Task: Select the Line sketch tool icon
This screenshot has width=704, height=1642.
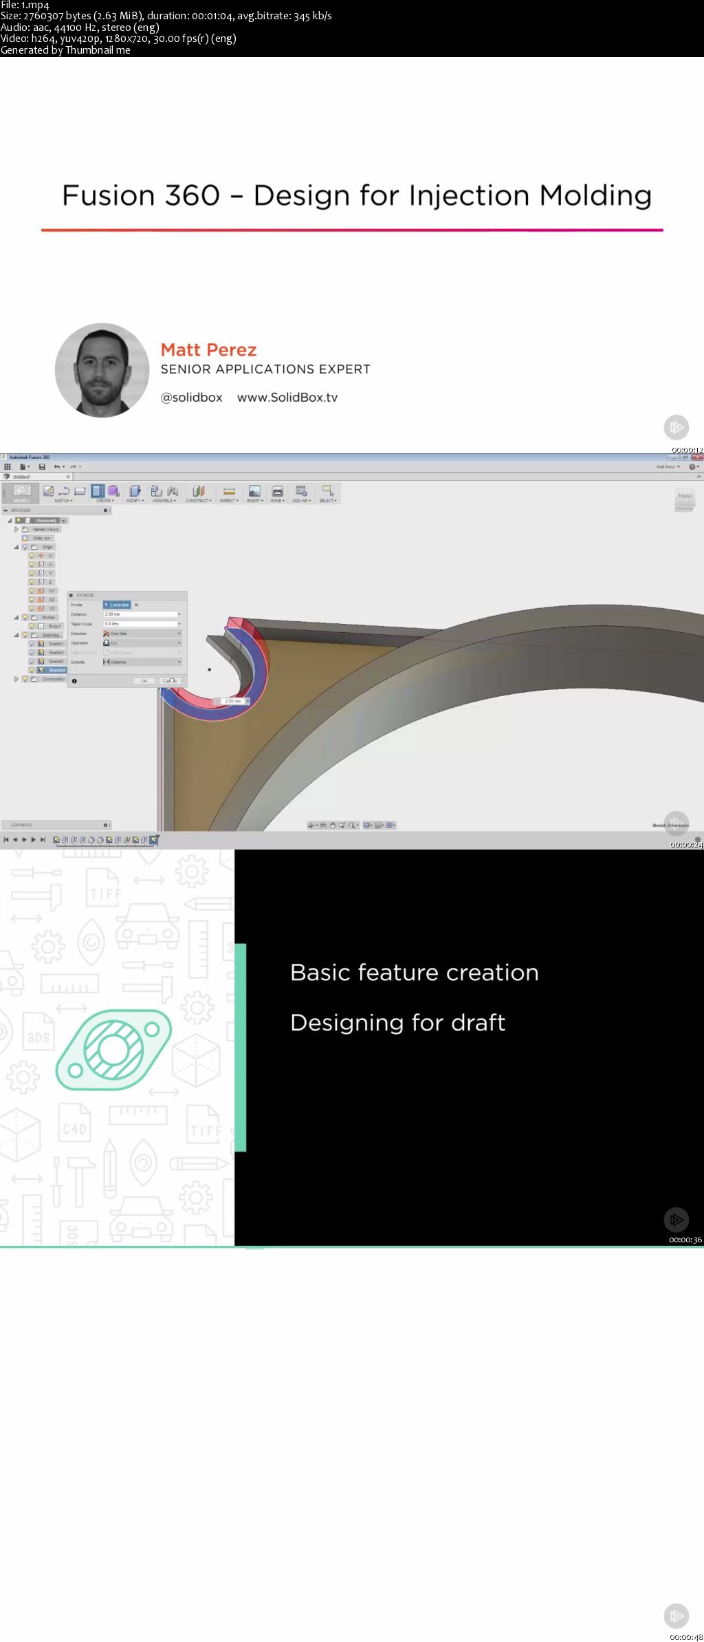Action: tap(64, 490)
